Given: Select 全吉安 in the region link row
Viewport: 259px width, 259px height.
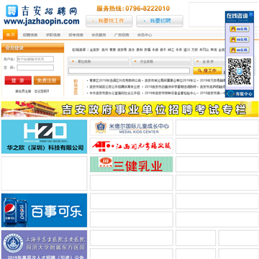Looking at the screenshot, I should coord(94,50).
